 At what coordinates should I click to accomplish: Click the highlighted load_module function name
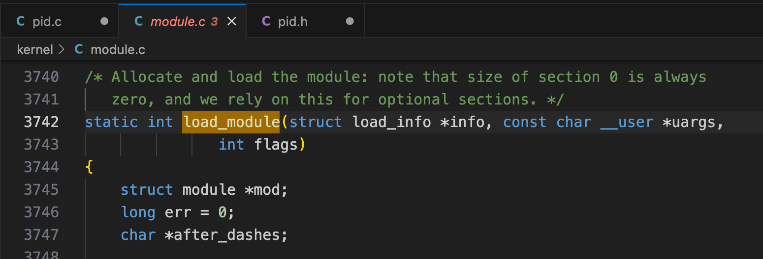tap(231, 122)
